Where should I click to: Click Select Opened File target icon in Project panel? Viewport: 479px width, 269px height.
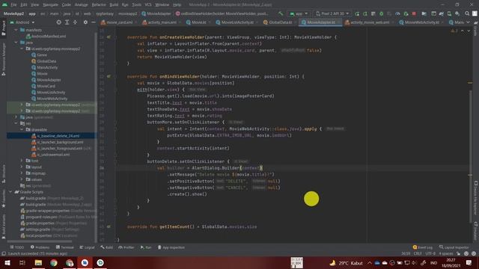click(58, 22)
